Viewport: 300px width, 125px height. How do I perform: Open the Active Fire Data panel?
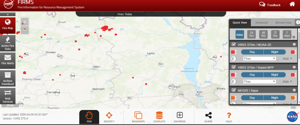pos(8,43)
